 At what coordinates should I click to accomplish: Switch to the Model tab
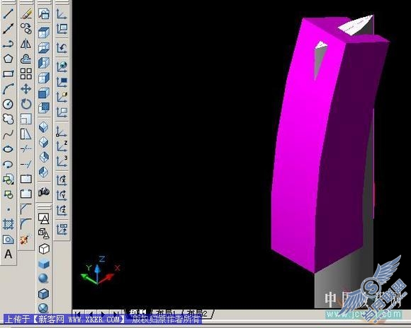tap(138, 313)
